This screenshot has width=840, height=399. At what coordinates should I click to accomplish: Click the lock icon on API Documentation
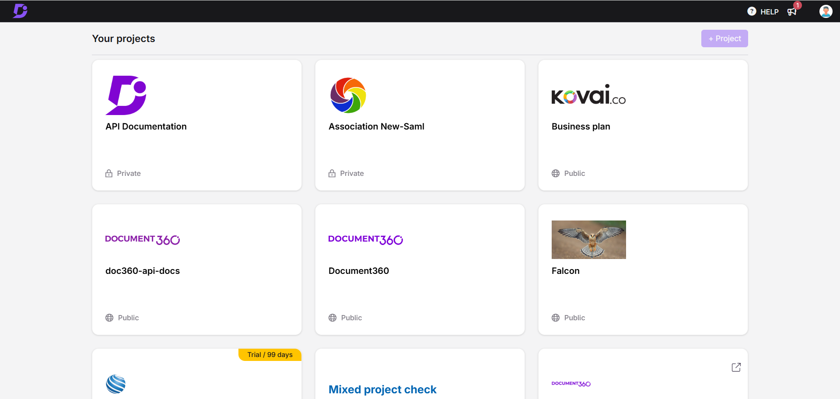tap(109, 174)
